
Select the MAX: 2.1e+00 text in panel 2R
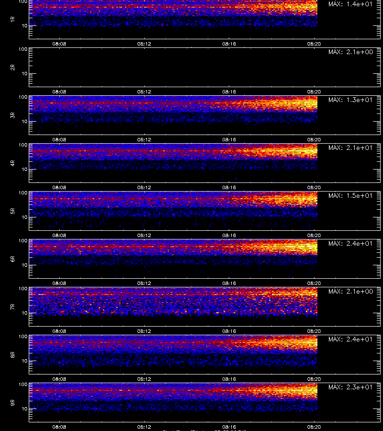pyautogui.click(x=350, y=52)
